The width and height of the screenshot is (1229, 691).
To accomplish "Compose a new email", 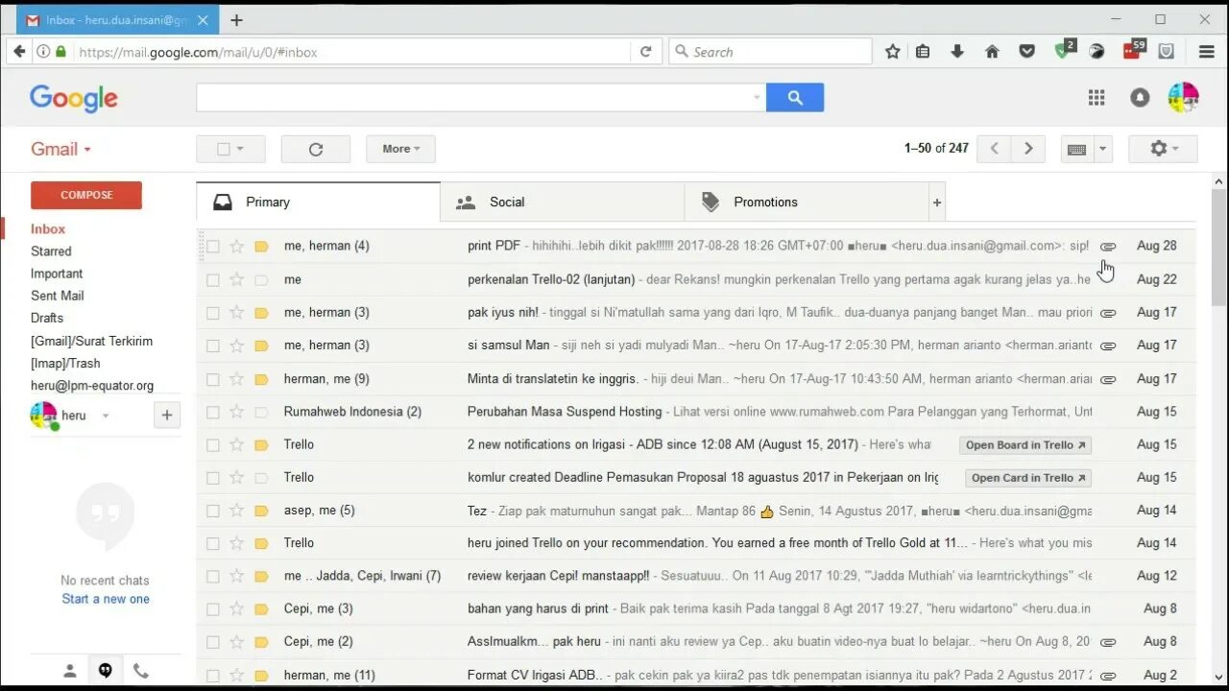I will pos(86,195).
